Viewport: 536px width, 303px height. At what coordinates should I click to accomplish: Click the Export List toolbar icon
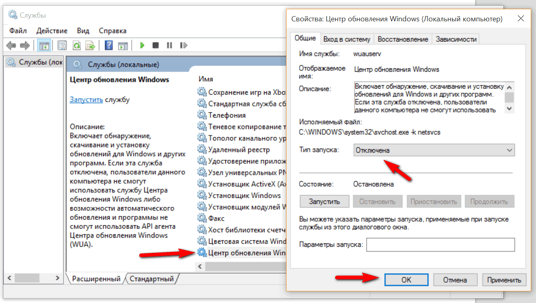coord(90,45)
